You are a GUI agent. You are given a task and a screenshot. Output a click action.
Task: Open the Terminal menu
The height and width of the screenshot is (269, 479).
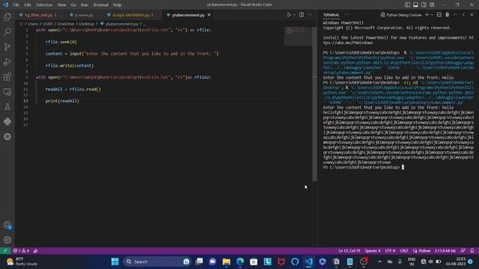click(100, 5)
